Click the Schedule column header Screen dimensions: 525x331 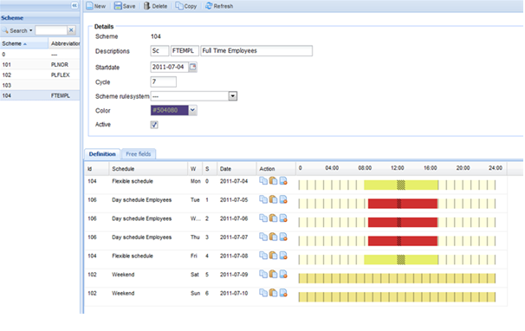click(148, 169)
